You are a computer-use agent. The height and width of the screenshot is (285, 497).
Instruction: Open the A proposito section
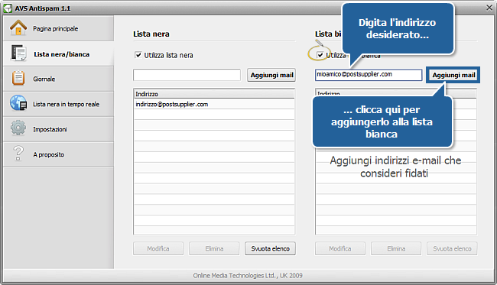coord(59,154)
